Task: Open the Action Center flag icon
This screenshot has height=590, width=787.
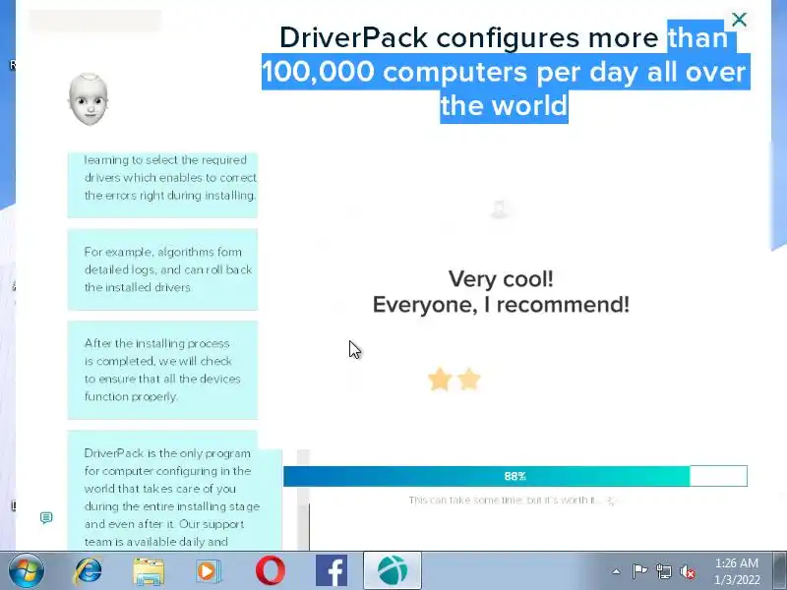Action: (x=639, y=571)
